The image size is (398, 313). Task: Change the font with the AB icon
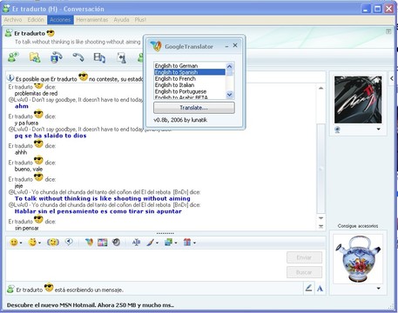click(x=136, y=243)
